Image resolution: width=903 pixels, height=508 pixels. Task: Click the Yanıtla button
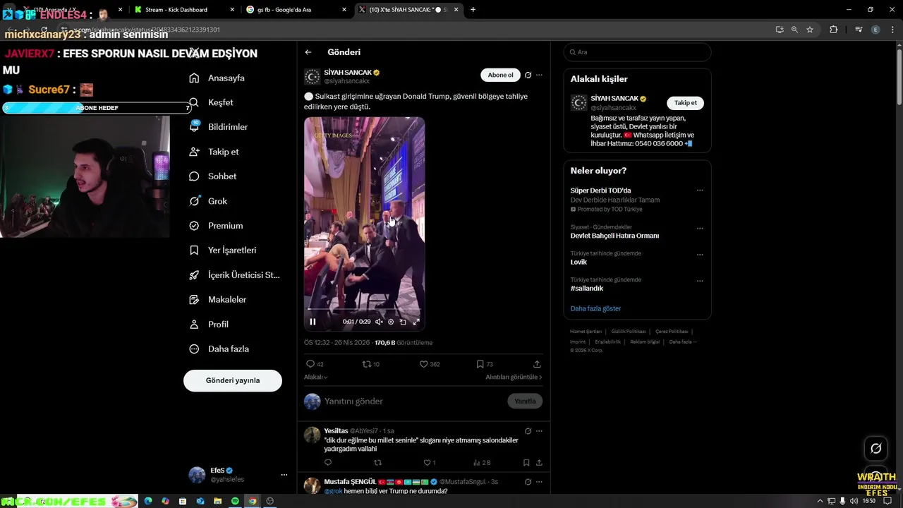[525, 401]
